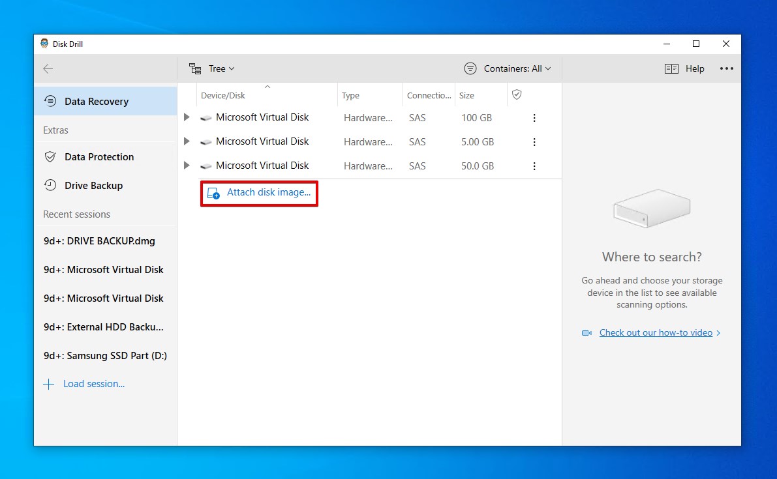Expand the 5.00 GB Microsoft Virtual Disk
The height and width of the screenshot is (479, 777).
pos(187,141)
